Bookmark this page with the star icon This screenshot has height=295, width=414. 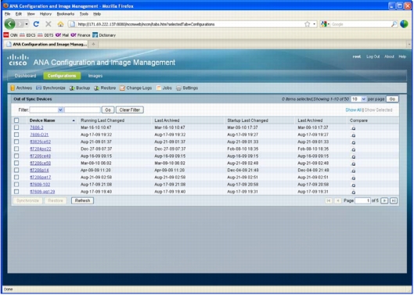pos(307,24)
